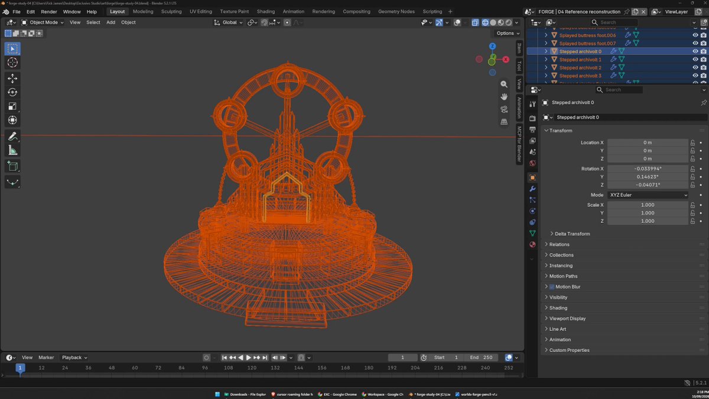This screenshot has width=709, height=399.
Task: Expand Stepped archivolt 2 in outliner
Action: 546,68
